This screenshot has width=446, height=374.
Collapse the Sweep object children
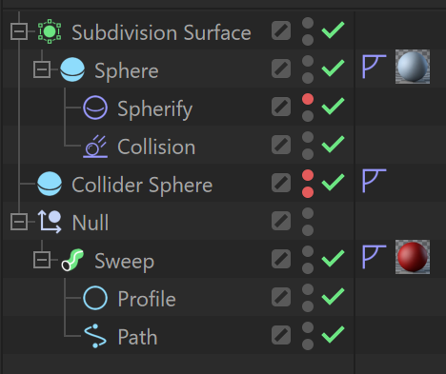(42, 260)
